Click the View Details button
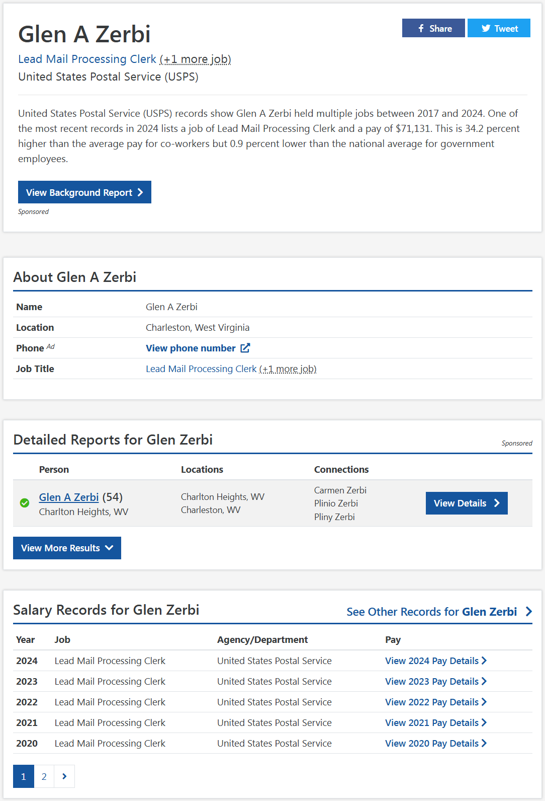Image resolution: width=545 pixels, height=801 pixels. point(467,503)
